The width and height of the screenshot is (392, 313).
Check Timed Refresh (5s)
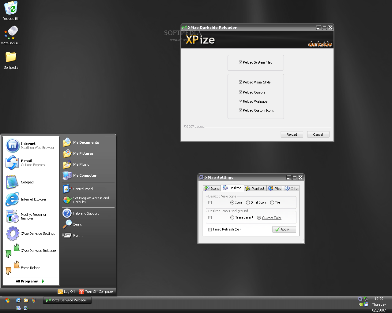[210, 230]
